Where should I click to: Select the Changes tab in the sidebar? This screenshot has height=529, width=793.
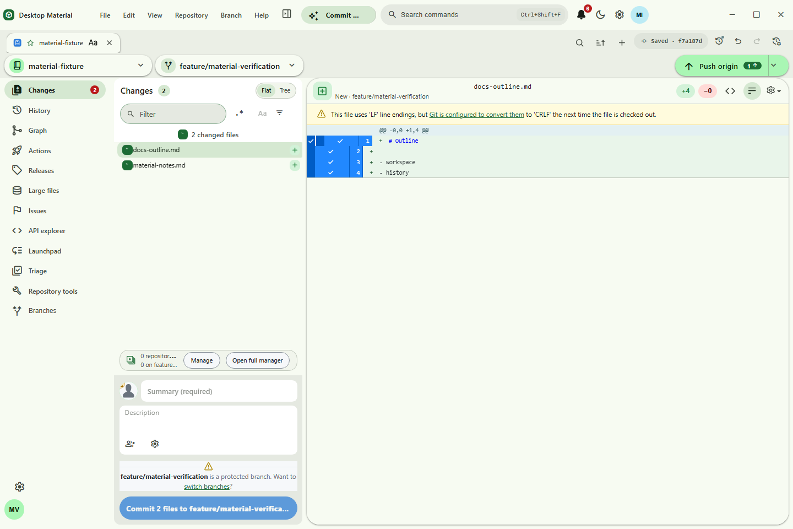(x=55, y=90)
